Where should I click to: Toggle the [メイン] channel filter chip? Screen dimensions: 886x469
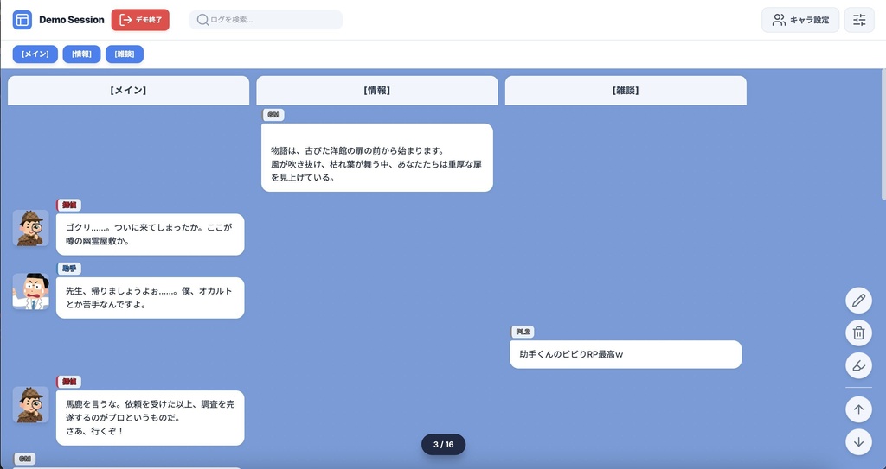click(x=35, y=54)
